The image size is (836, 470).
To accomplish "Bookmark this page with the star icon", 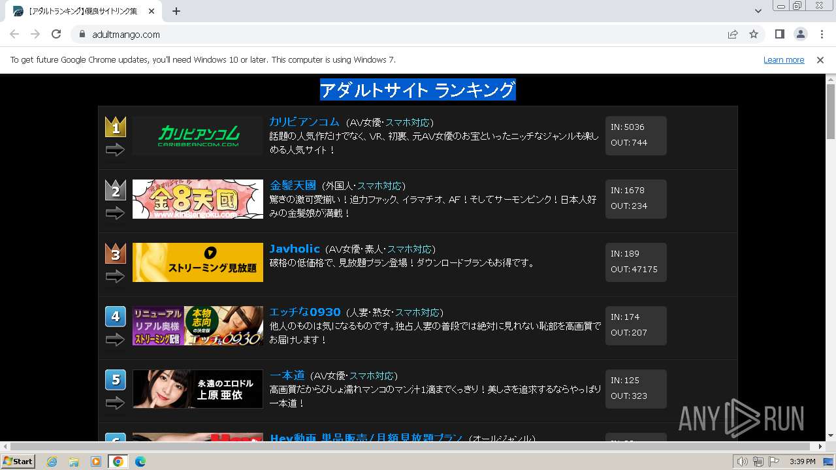I will (x=754, y=34).
